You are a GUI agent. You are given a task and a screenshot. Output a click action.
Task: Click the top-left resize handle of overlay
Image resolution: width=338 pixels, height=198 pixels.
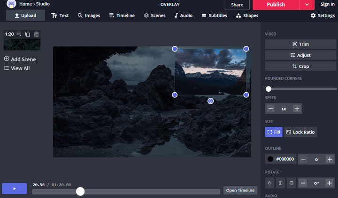(175, 49)
